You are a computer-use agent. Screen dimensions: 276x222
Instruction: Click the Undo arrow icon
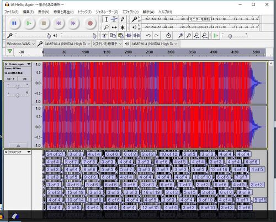148,36
